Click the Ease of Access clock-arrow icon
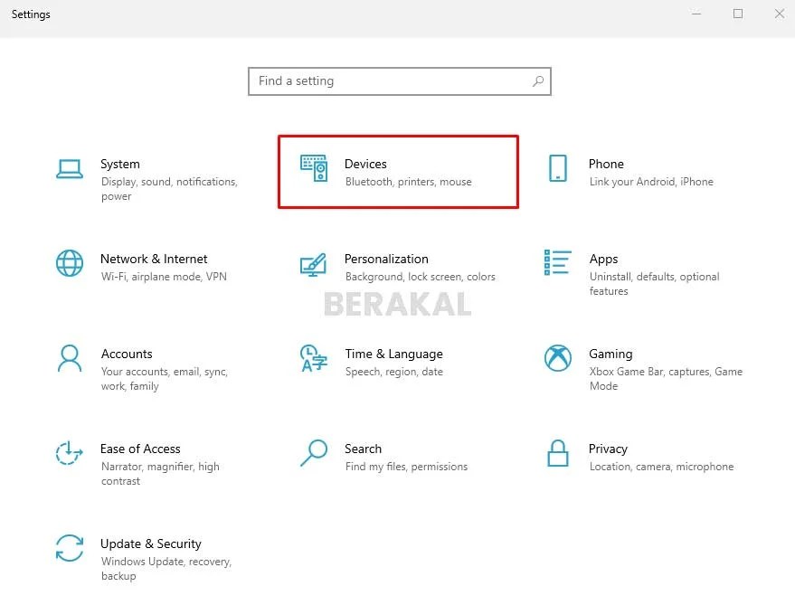 [69, 455]
